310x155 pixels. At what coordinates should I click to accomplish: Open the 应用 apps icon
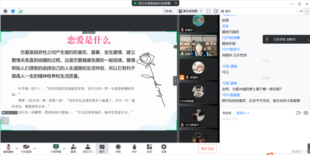click(x=149, y=149)
